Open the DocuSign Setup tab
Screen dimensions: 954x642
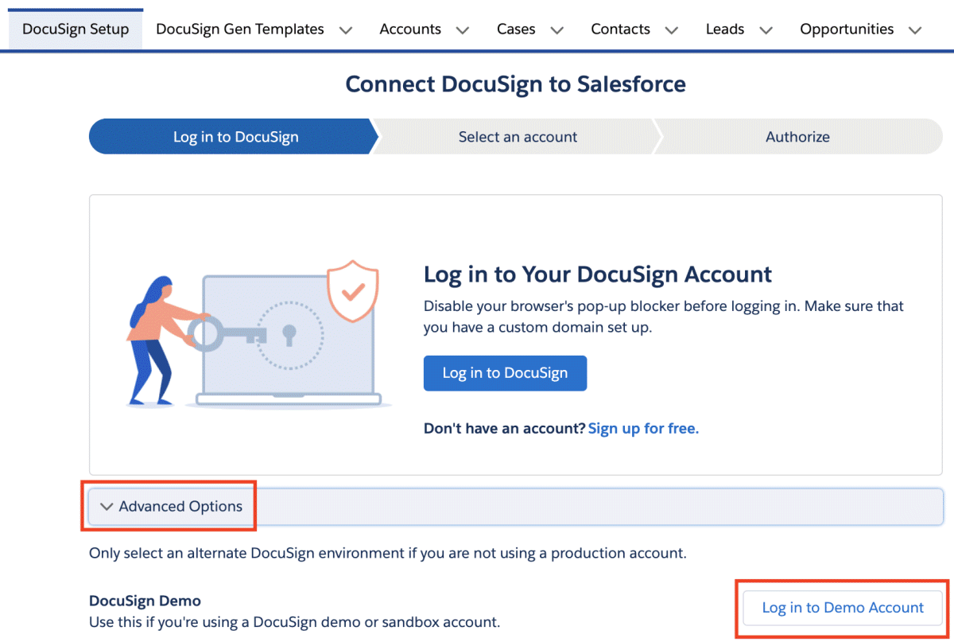[76, 29]
